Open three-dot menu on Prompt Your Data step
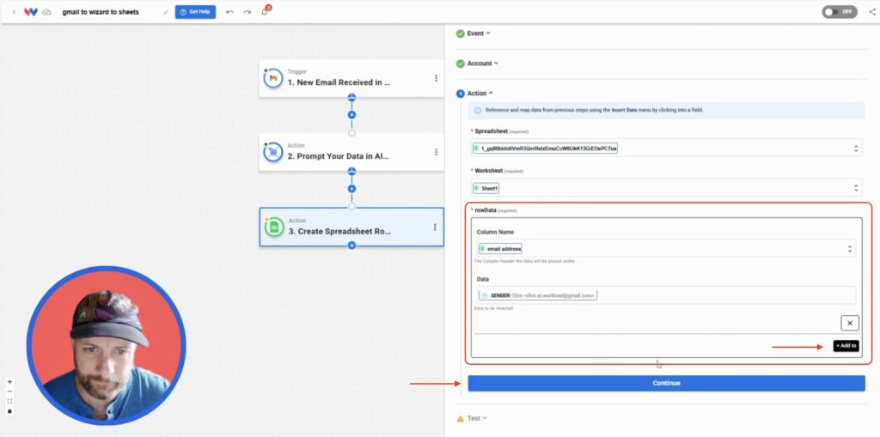This screenshot has width=880, height=437. point(436,152)
